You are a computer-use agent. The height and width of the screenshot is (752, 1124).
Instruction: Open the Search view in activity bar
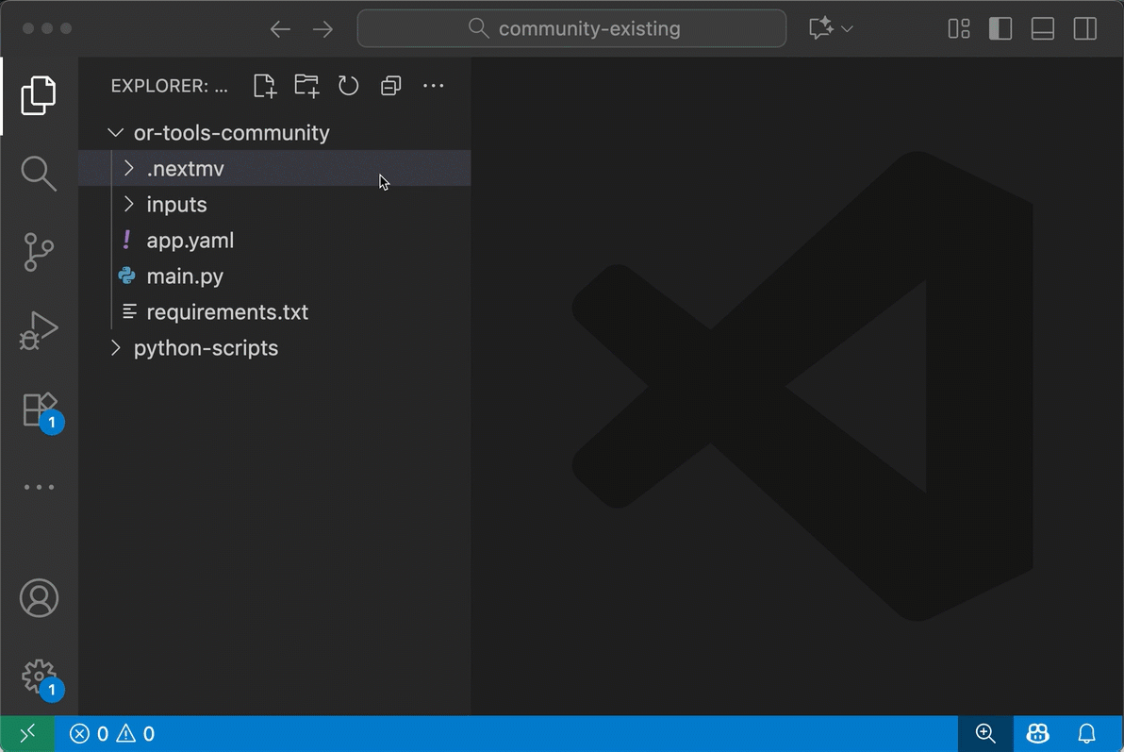point(39,174)
